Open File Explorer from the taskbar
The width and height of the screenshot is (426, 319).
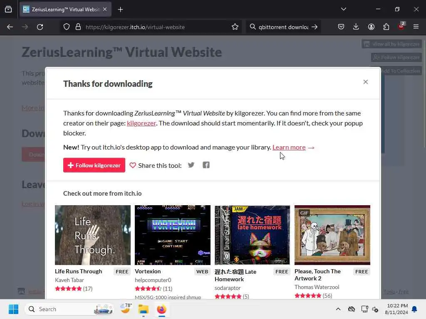[x=143, y=309]
